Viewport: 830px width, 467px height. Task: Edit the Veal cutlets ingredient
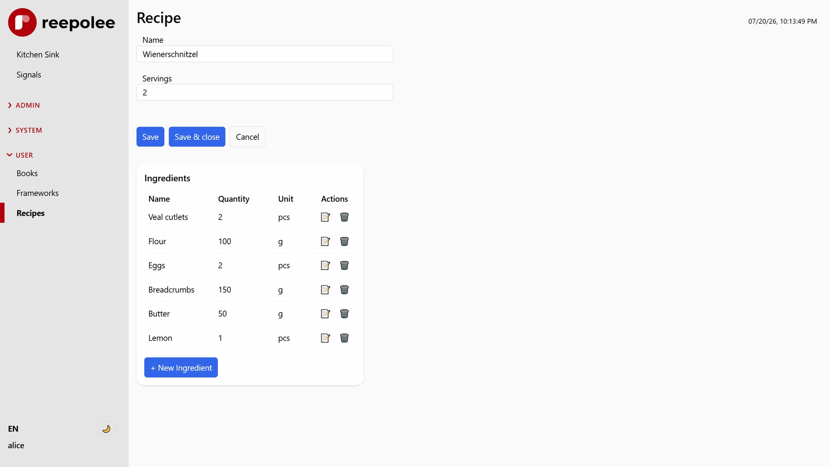pos(326,217)
